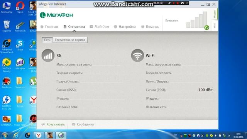Click the Поиск сети status text
This screenshot has height=139, width=247.
point(172,20)
